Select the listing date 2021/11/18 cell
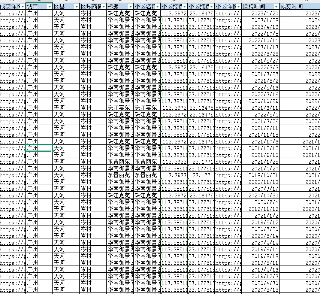320x294 pixels. pos(260,135)
